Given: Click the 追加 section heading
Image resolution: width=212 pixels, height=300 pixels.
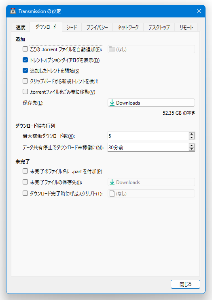Looking at the screenshot, I should point(20,39).
